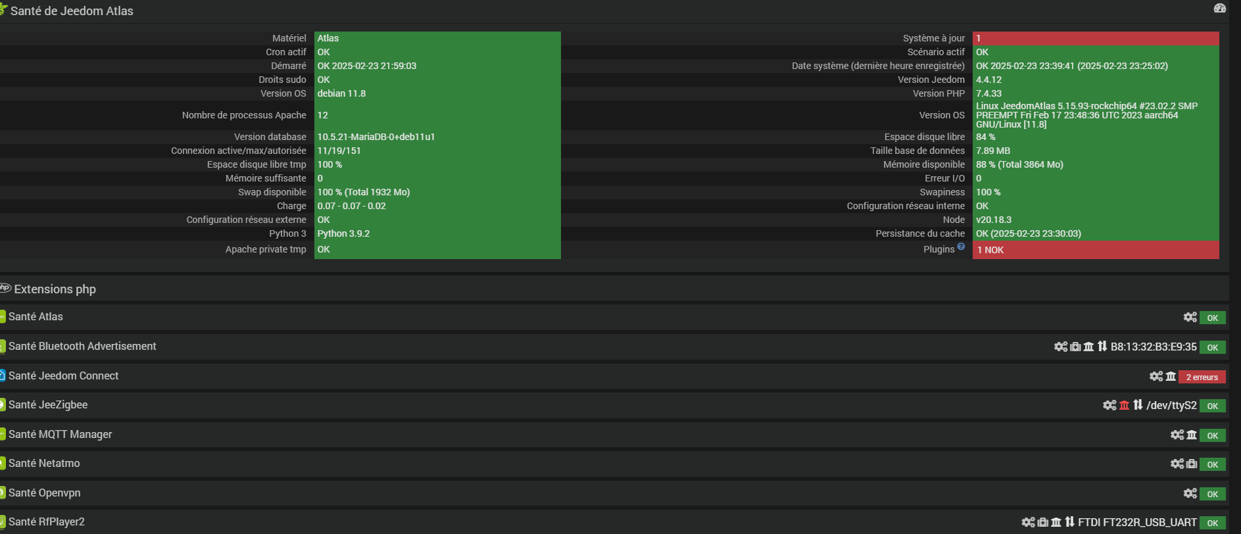Expand the Santé Jeedom Connect panel
This screenshot has width=1241, height=534.
[63, 376]
